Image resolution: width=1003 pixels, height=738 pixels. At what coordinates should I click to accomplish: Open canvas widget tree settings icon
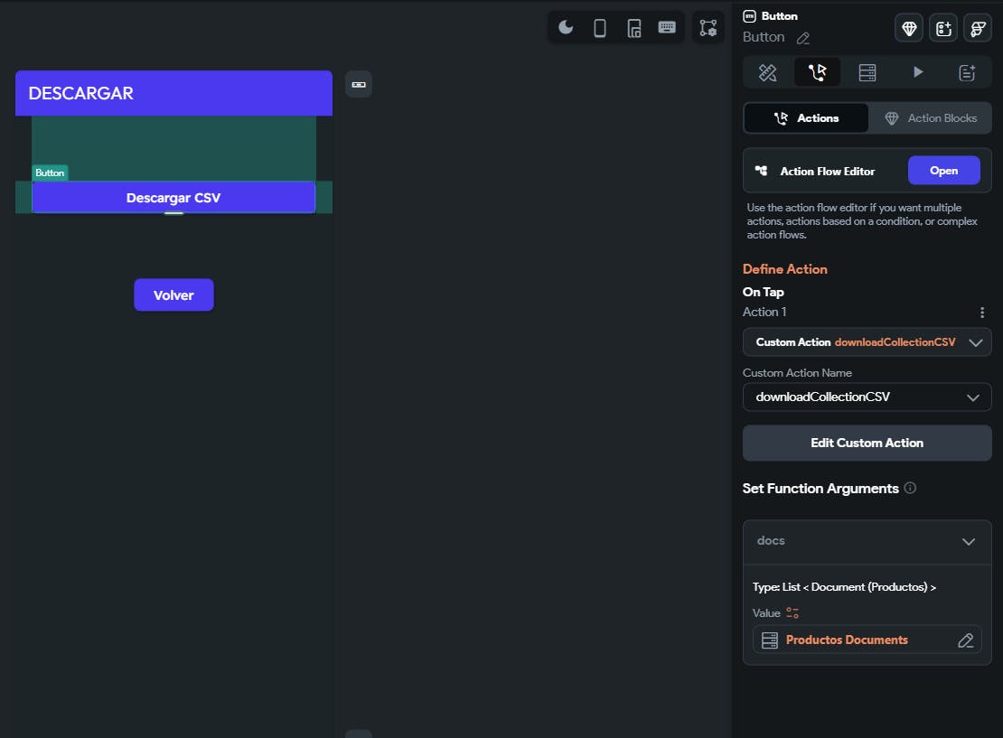point(708,28)
